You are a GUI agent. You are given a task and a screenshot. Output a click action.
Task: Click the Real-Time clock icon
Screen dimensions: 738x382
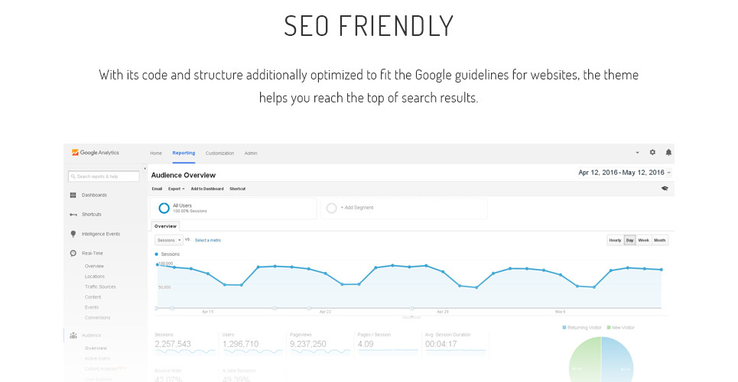73,253
